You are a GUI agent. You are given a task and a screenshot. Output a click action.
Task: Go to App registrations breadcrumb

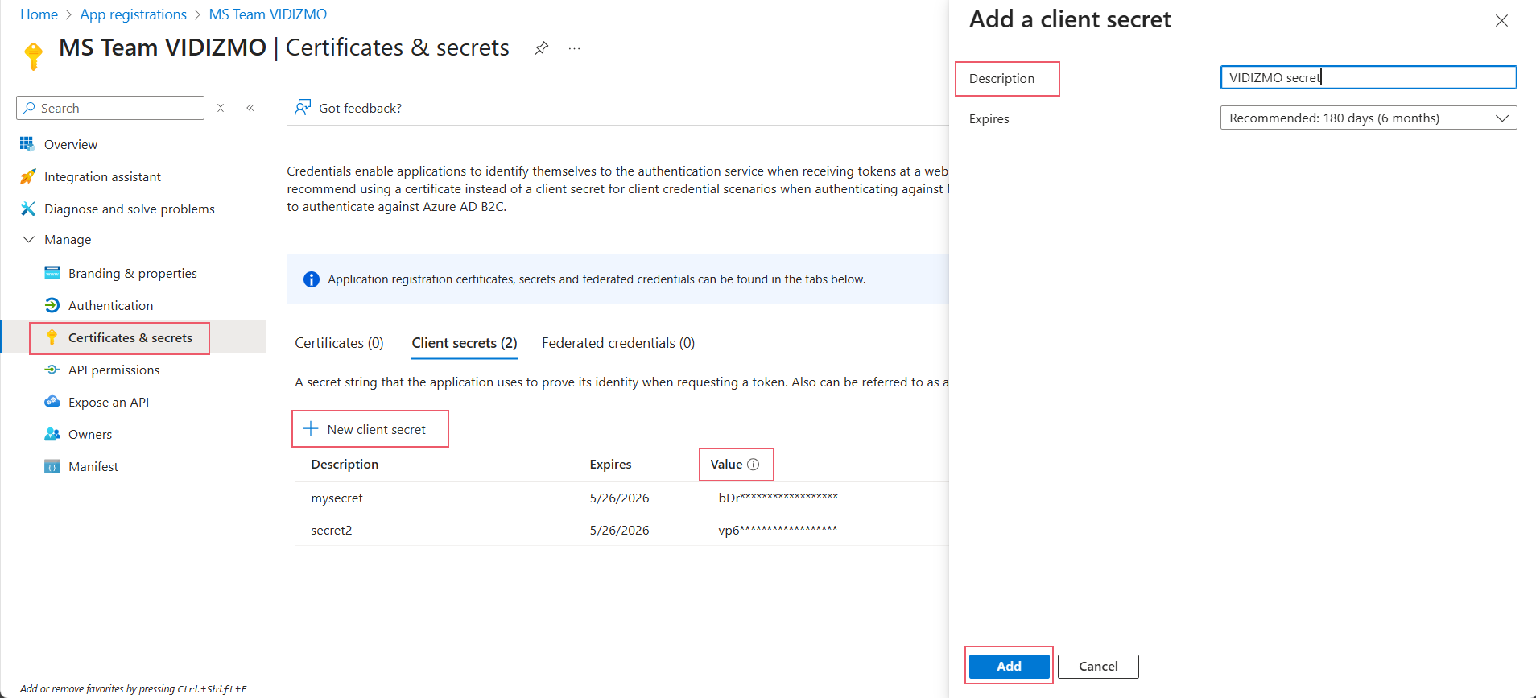pyautogui.click(x=133, y=14)
